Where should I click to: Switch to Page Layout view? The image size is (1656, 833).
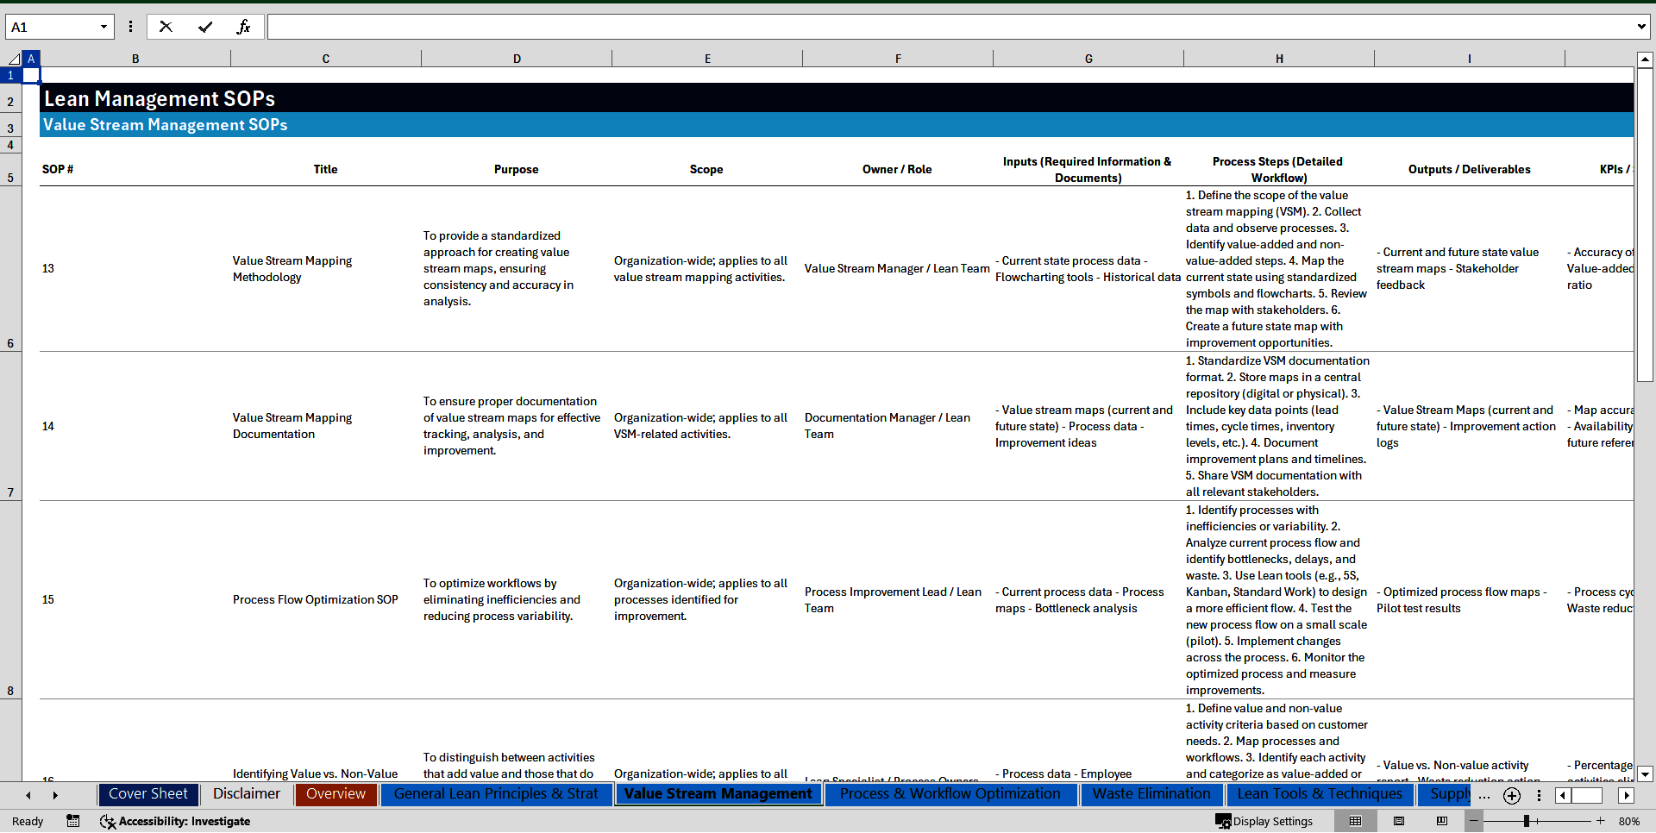[1399, 821]
